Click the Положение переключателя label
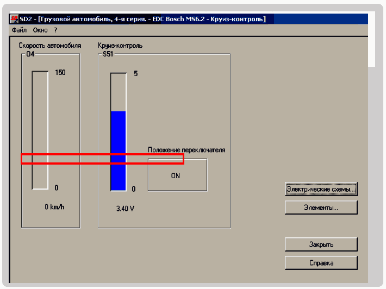The height and width of the screenshot is (289, 386). [x=186, y=150]
